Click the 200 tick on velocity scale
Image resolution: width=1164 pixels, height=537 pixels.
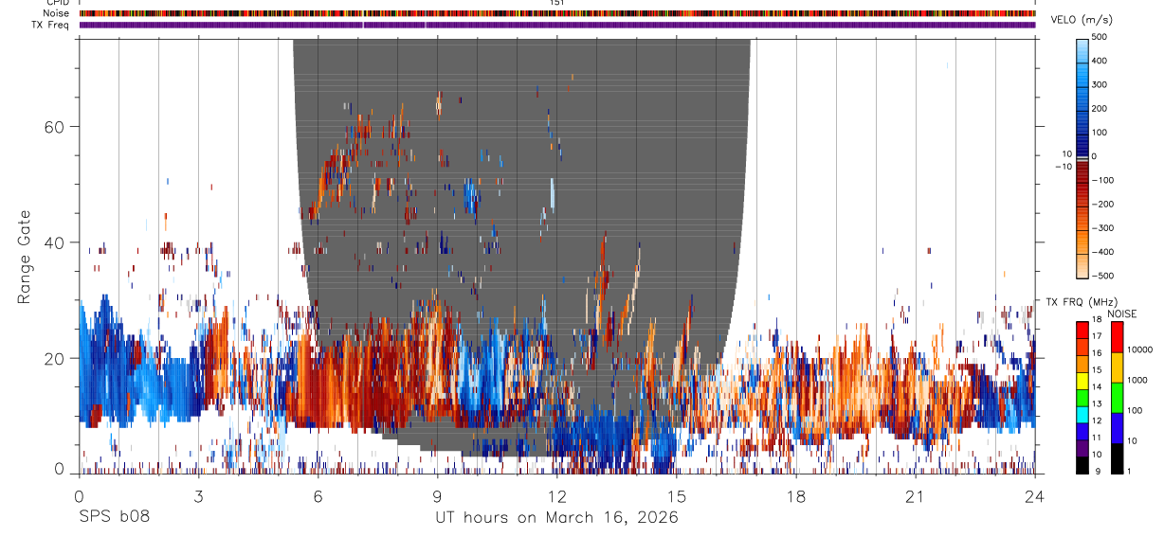[x=1100, y=108]
